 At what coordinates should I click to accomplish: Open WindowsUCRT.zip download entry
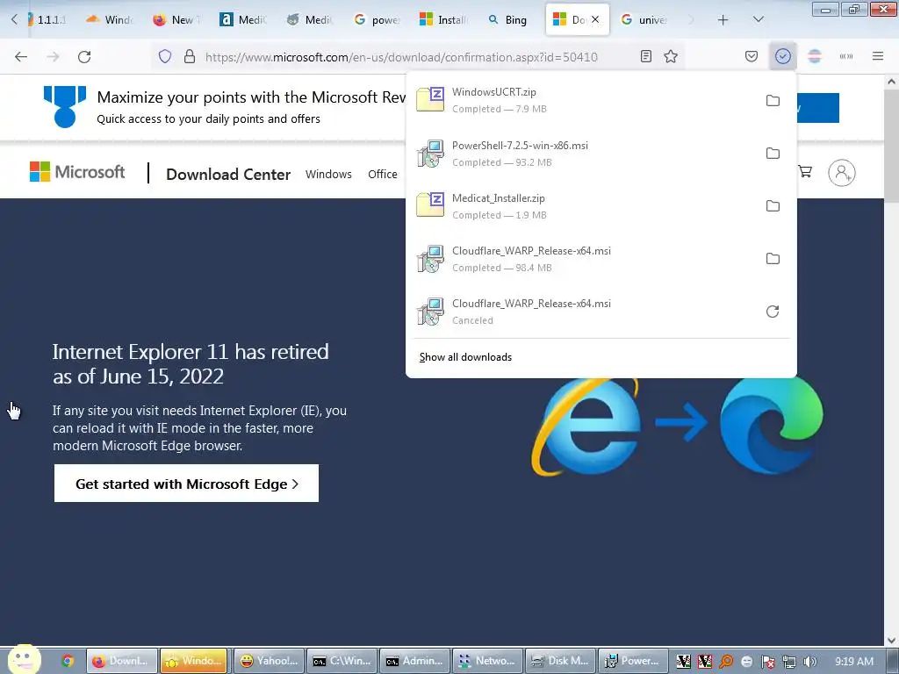click(x=585, y=100)
